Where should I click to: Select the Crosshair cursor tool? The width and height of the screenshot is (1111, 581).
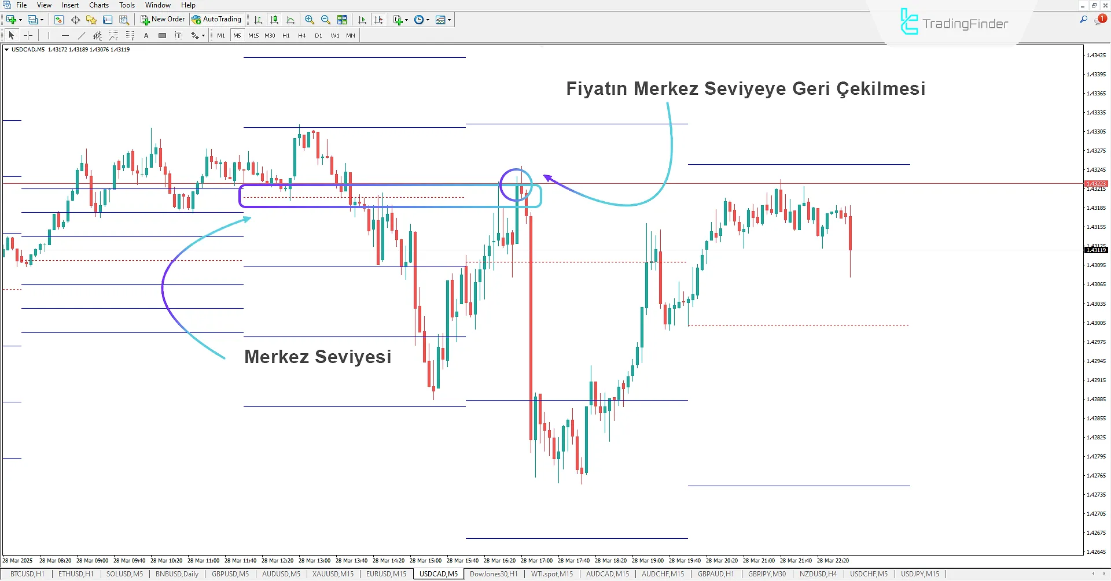point(28,36)
